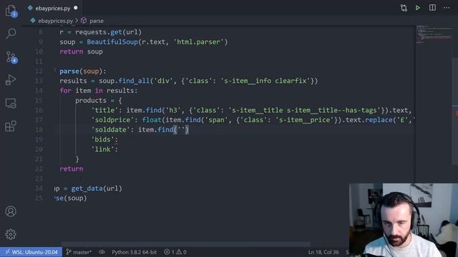The width and height of the screenshot is (458, 257).
Task: Click the closing brace on line 21
Action: pyautogui.click(x=77, y=159)
